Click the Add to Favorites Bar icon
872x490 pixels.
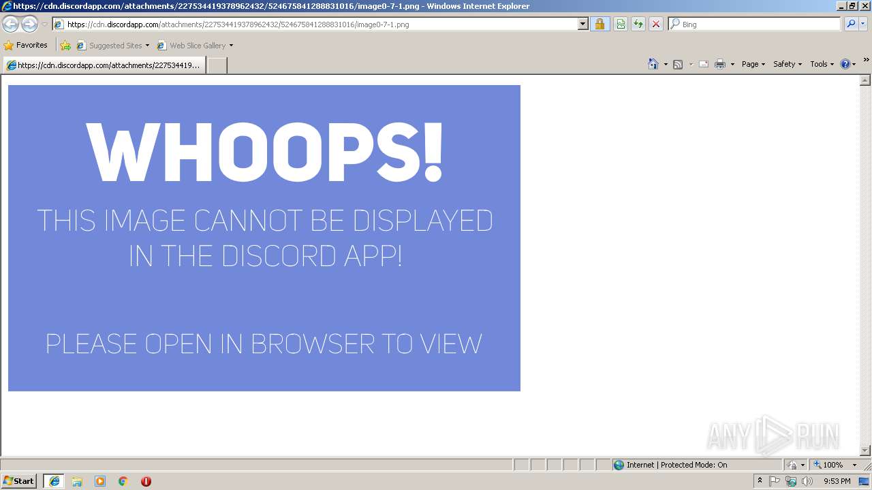pos(65,46)
